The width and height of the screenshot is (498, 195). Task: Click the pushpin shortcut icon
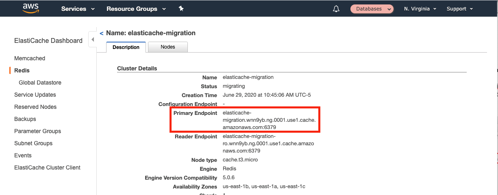[x=181, y=8]
